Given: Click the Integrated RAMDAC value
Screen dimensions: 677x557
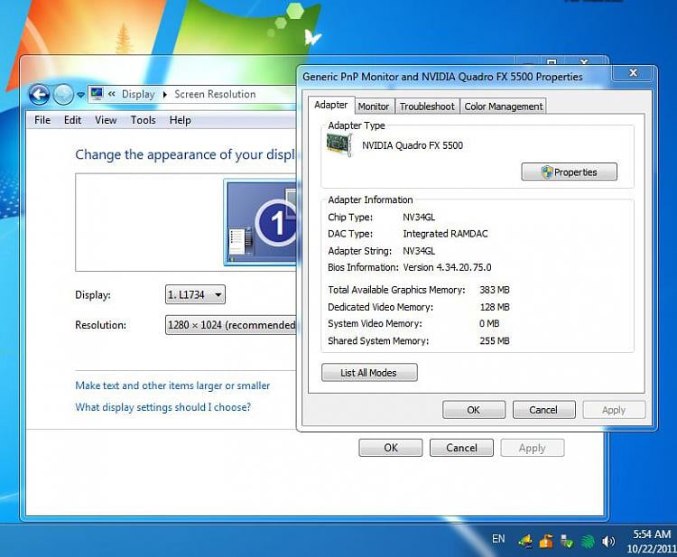Looking at the screenshot, I should coord(445,234).
